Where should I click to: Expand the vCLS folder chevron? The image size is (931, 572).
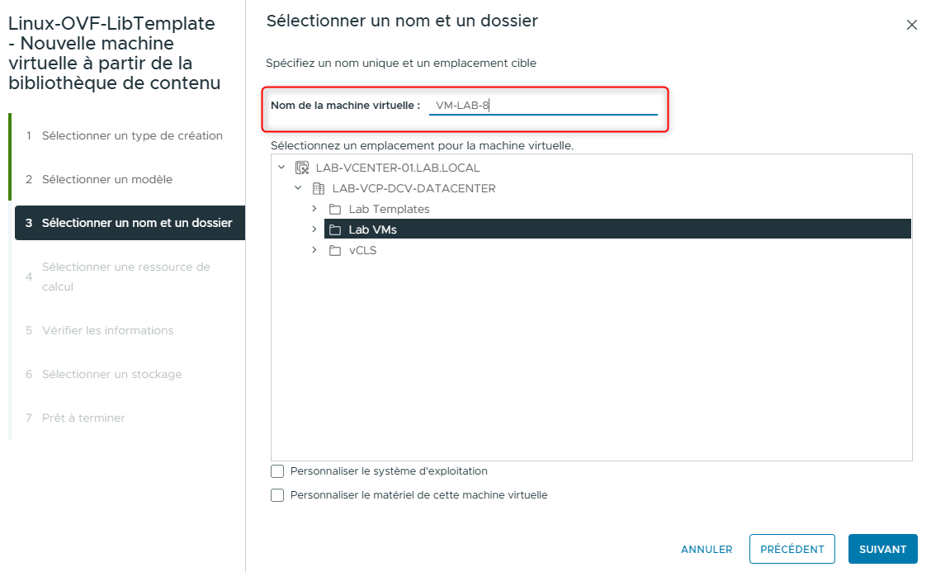314,250
